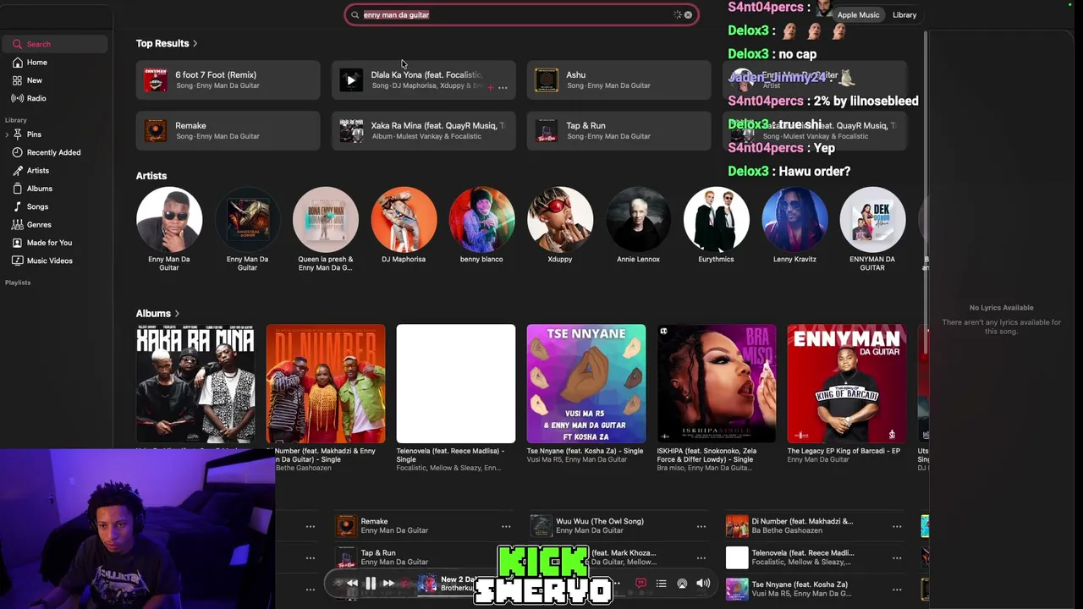The height and width of the screenshot is (609, 1083).
Task: Open Annie Lennox artist page
Action: coord(638,220)
